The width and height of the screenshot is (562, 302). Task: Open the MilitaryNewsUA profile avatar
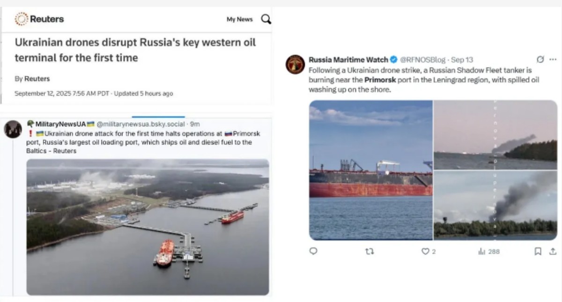13,129
